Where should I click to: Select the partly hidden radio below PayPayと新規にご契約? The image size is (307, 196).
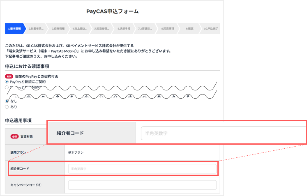[x=7, y=88]
